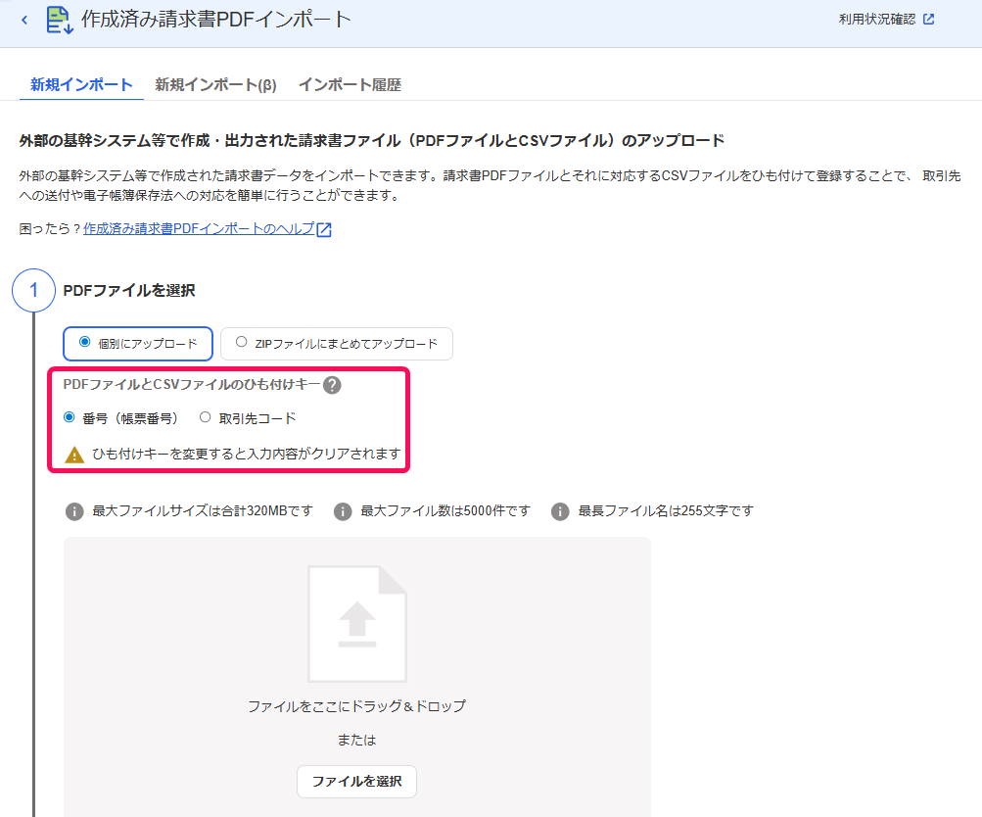Switch to 新規インポート(β) tab

tap(216, 84)
